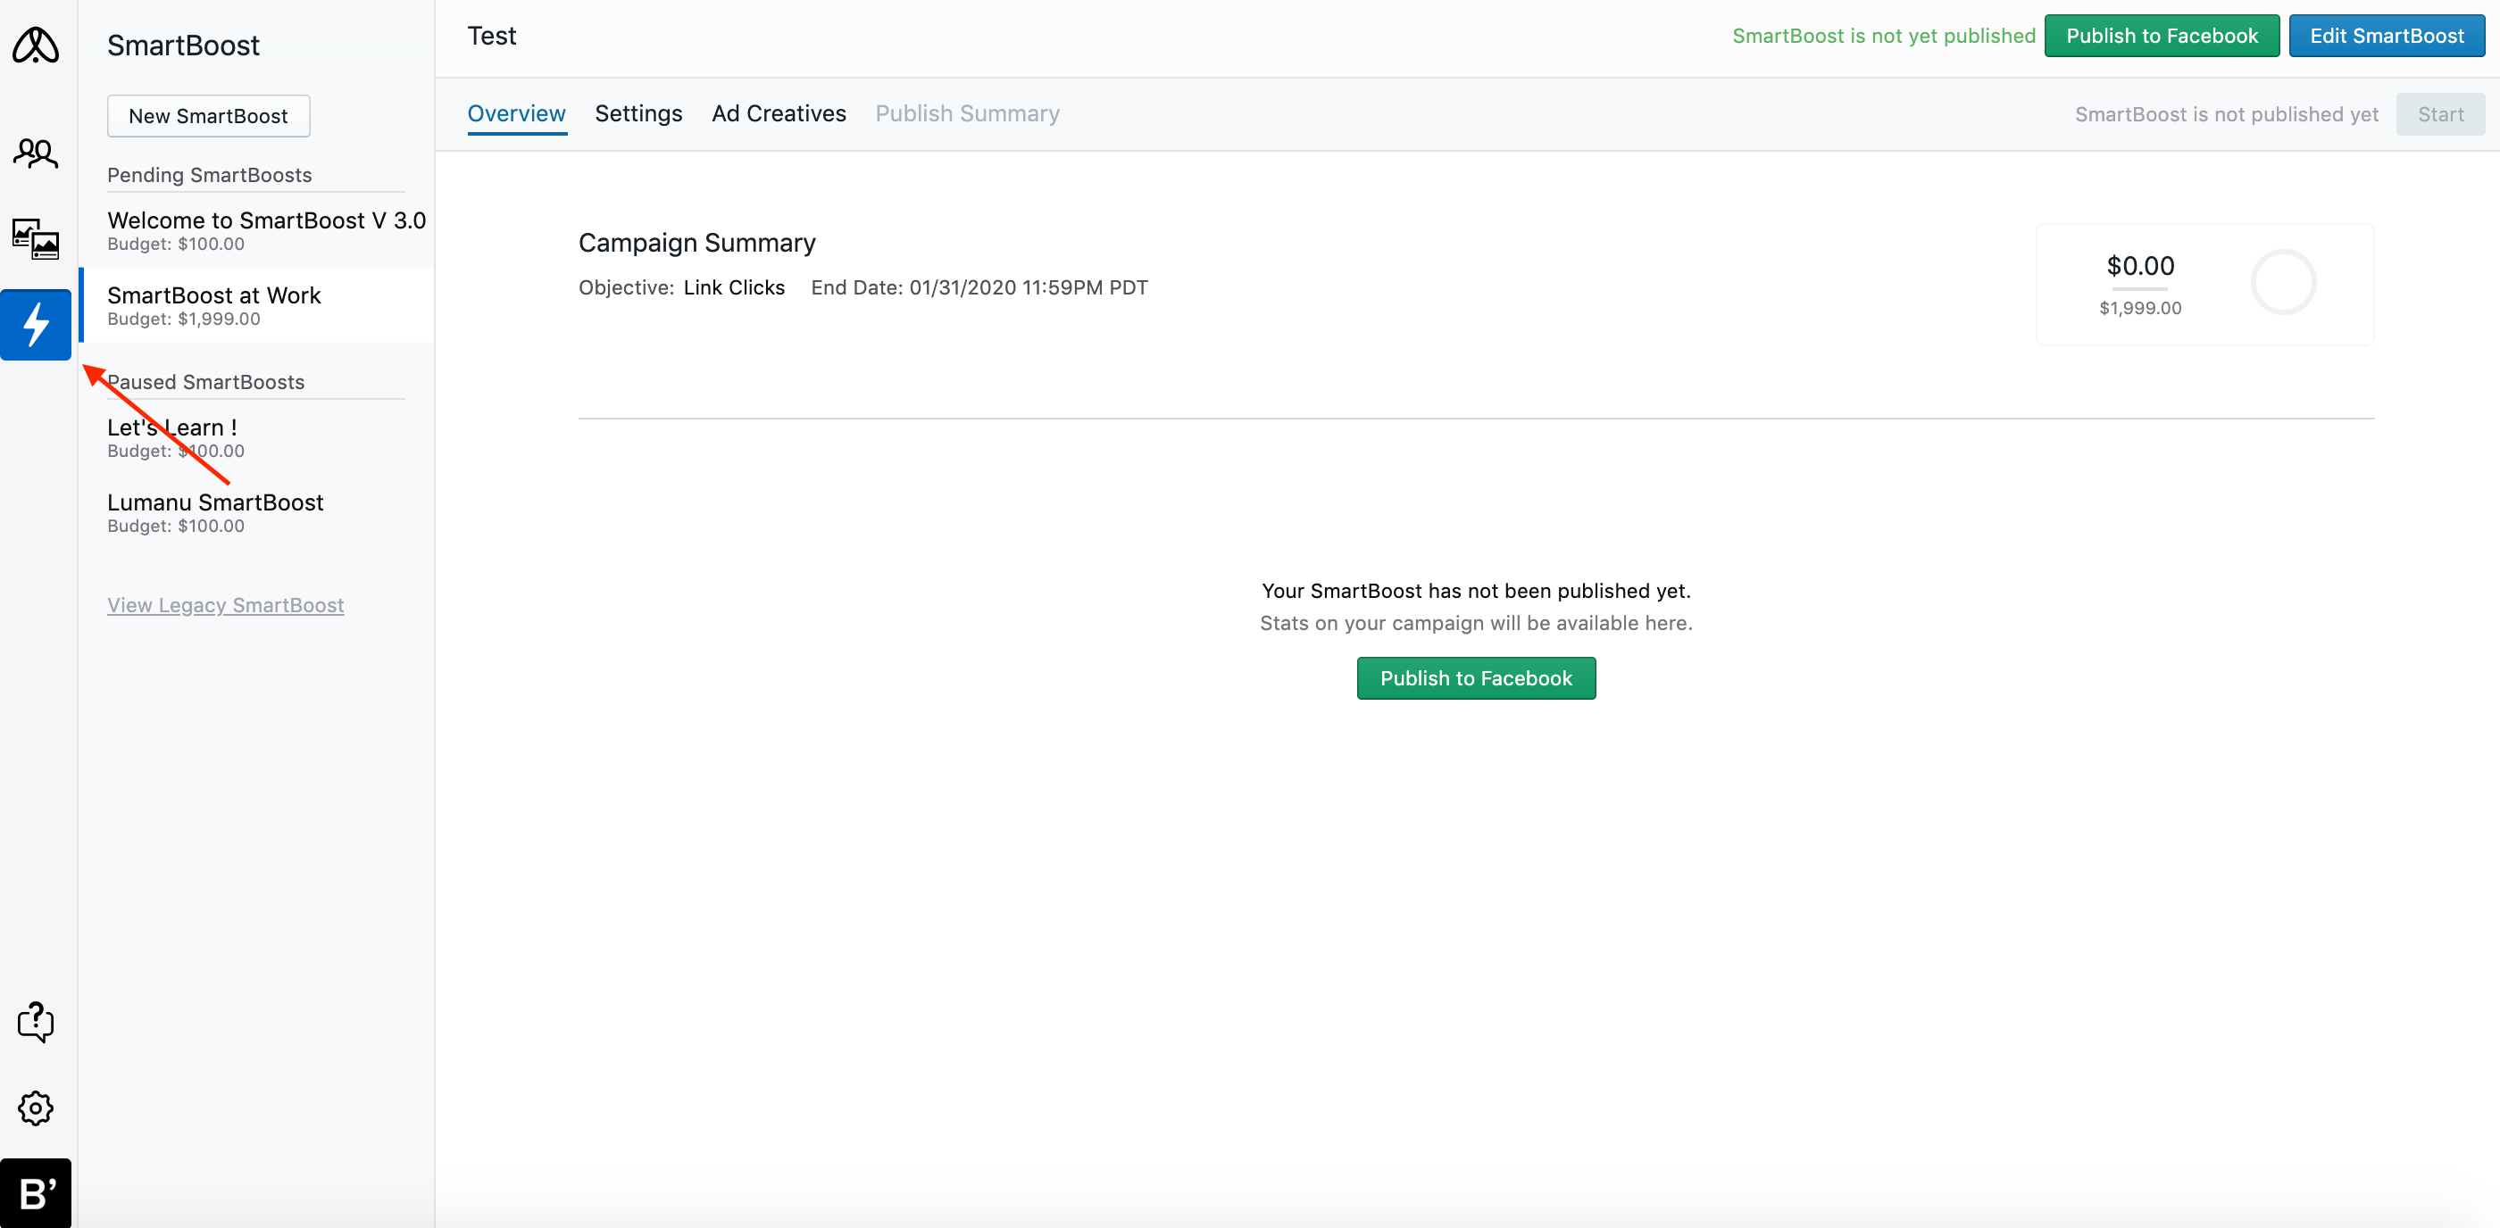Click Publish to Facebook under stats message
The height and width of the screenshot is (1228, 2500).
(1476, 678)
